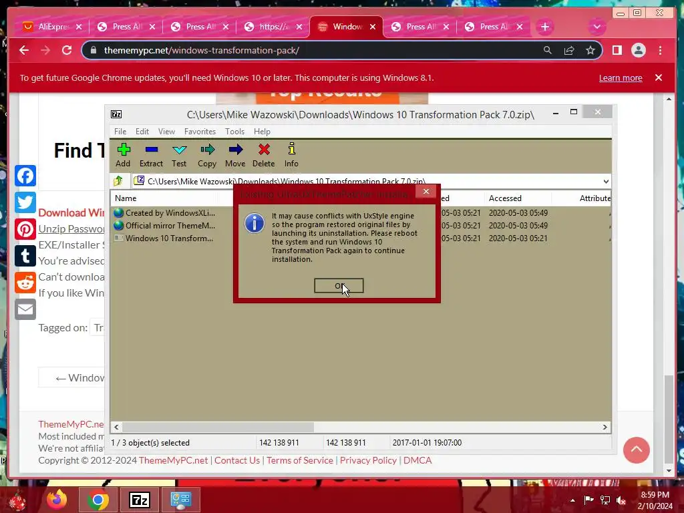Open DMCA footer link
This screenshot has width=684, height=513.
point(417,460)
